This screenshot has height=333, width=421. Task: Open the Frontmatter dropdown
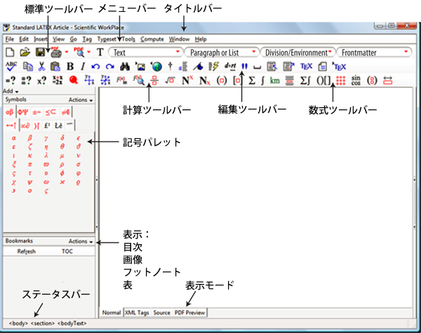tap(374, 52)
